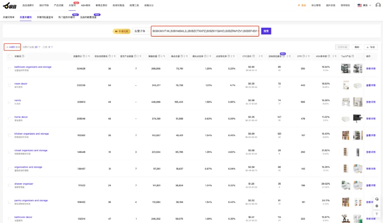383x223 pixels.
Task: Open the 关键词 top navigation menu
Action: [72, 5]
